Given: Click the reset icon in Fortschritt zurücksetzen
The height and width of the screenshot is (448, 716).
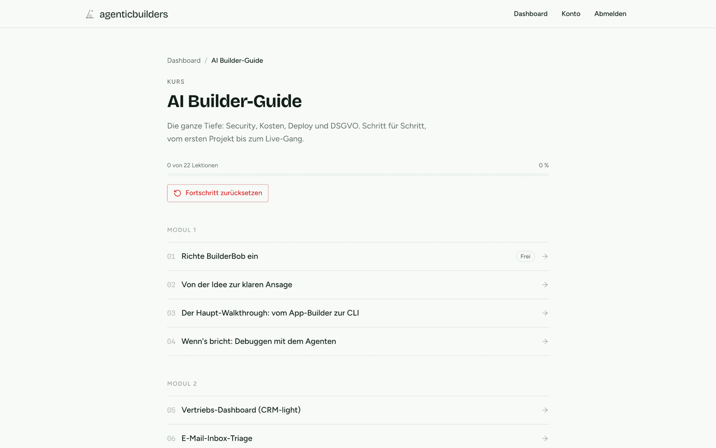Looking at the screenshot, I should pos(178,193).
